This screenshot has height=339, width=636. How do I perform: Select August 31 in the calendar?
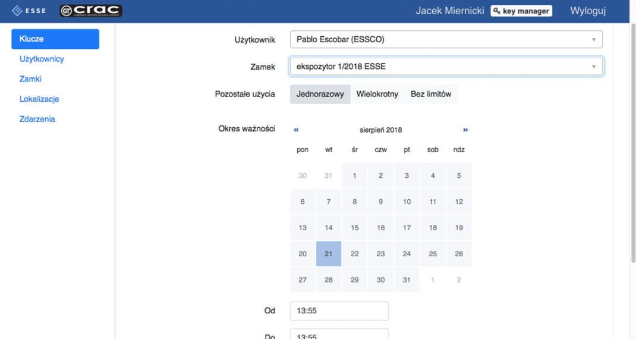407,280
